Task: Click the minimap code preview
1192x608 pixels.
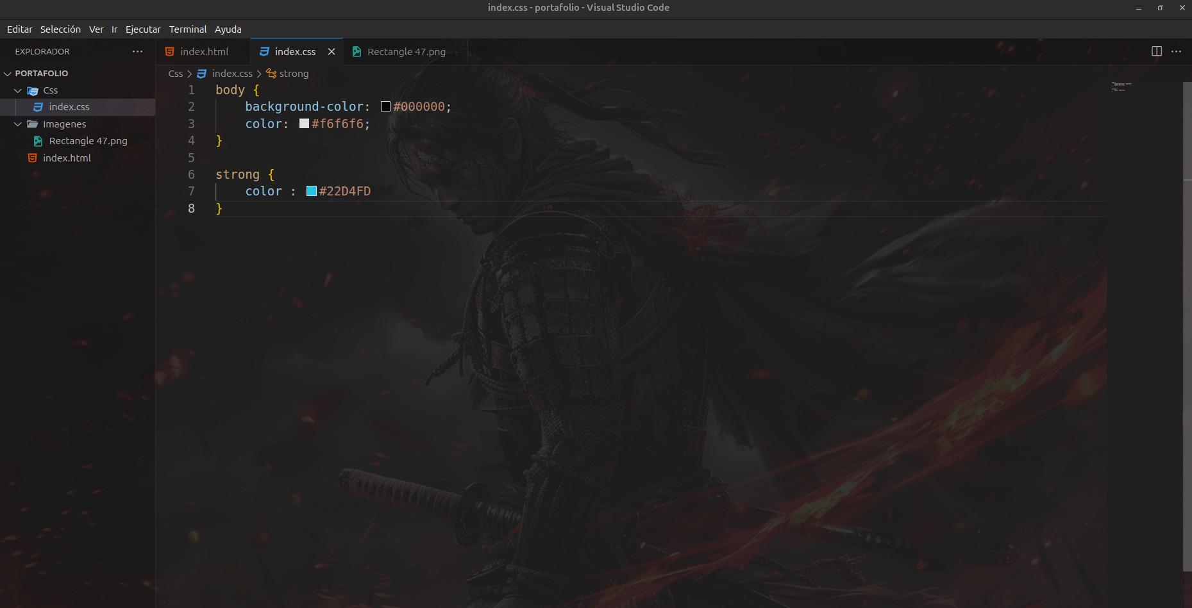Action: (x=1121, y=86)
